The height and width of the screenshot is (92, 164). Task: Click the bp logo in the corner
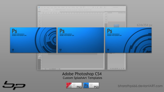[14, 85]
